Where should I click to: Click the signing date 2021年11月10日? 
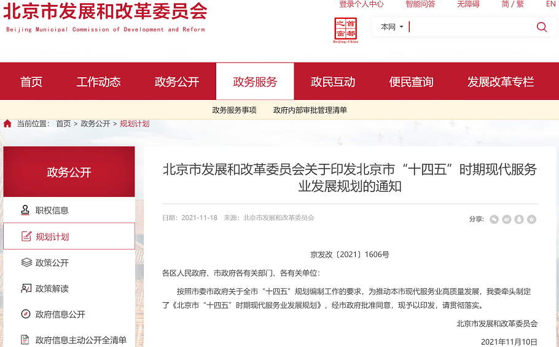509,341
